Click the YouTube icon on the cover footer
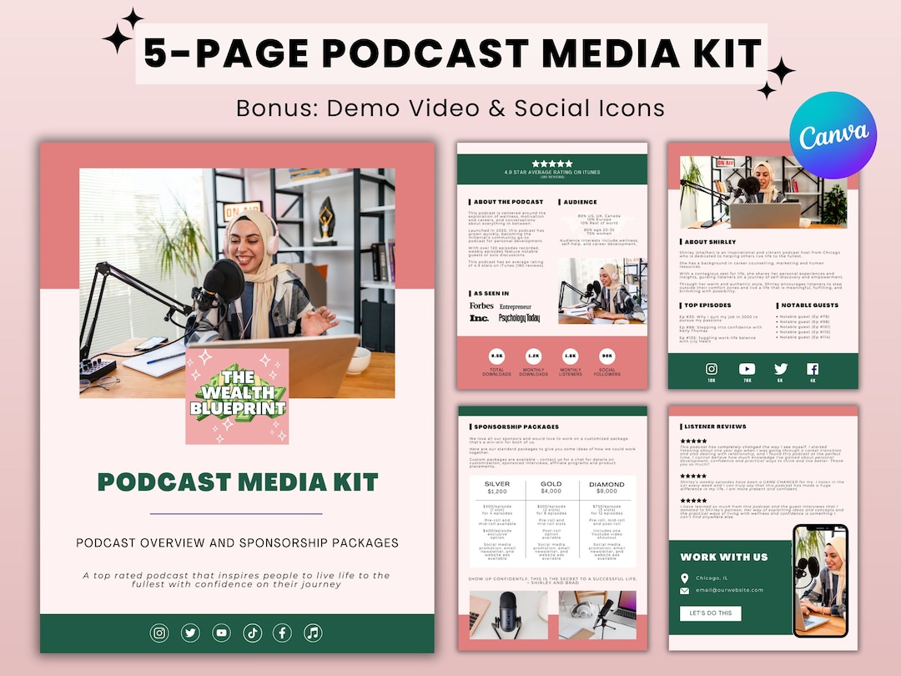901x676 pixels. click(x=221, y=633)
